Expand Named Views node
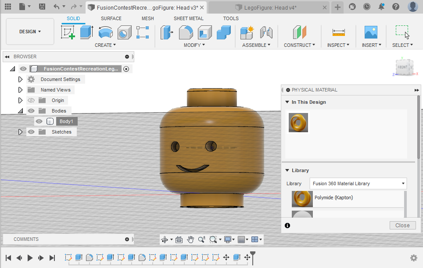 point(20,90)
